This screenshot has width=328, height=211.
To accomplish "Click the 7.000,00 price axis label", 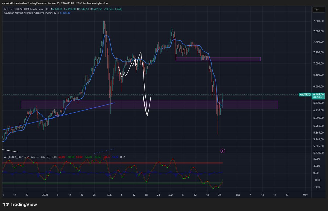I will pos(318,63).
